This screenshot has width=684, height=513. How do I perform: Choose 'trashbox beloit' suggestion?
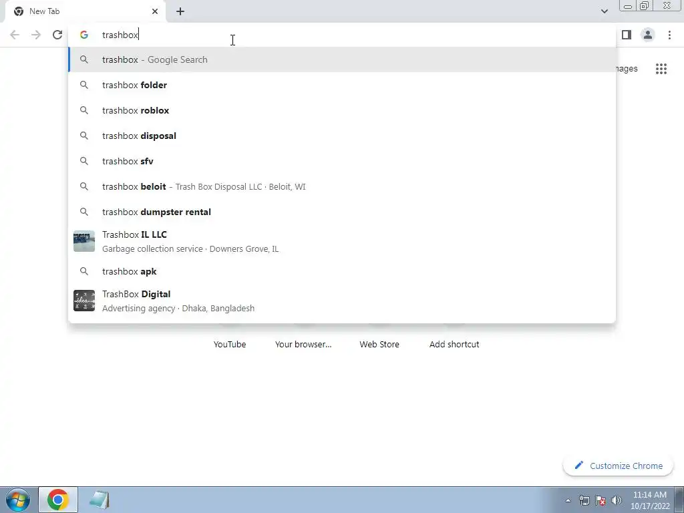pyautogui.click(x=342, y=187)
